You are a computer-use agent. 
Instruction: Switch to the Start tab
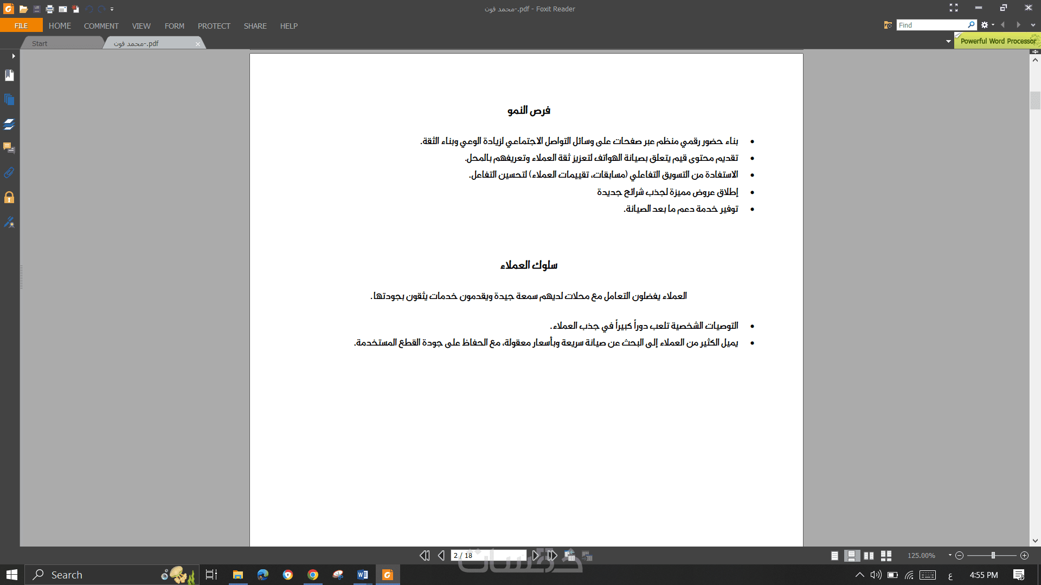(40, 43)
